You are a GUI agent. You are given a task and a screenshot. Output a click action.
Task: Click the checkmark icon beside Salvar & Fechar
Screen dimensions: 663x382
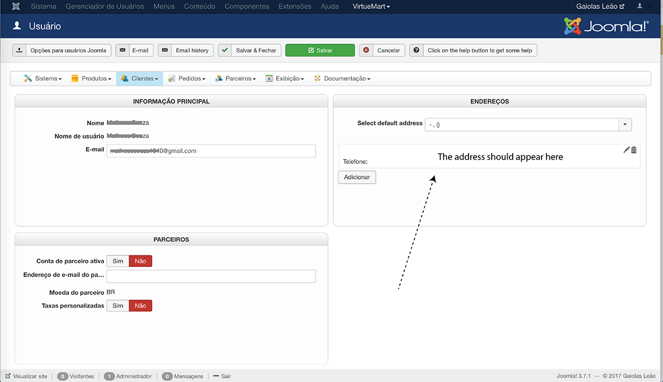tap(224, 50)
